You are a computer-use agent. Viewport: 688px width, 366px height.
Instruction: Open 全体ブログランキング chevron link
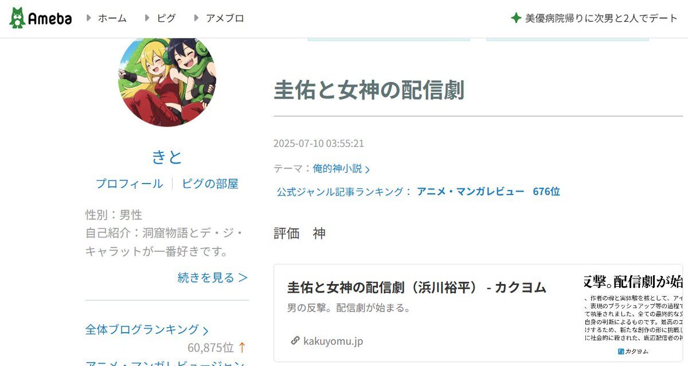tap(147, 330)
